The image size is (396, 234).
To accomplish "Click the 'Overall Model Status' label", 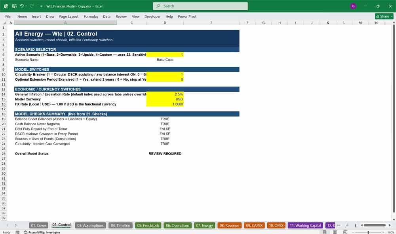I will tap(32, 153).
